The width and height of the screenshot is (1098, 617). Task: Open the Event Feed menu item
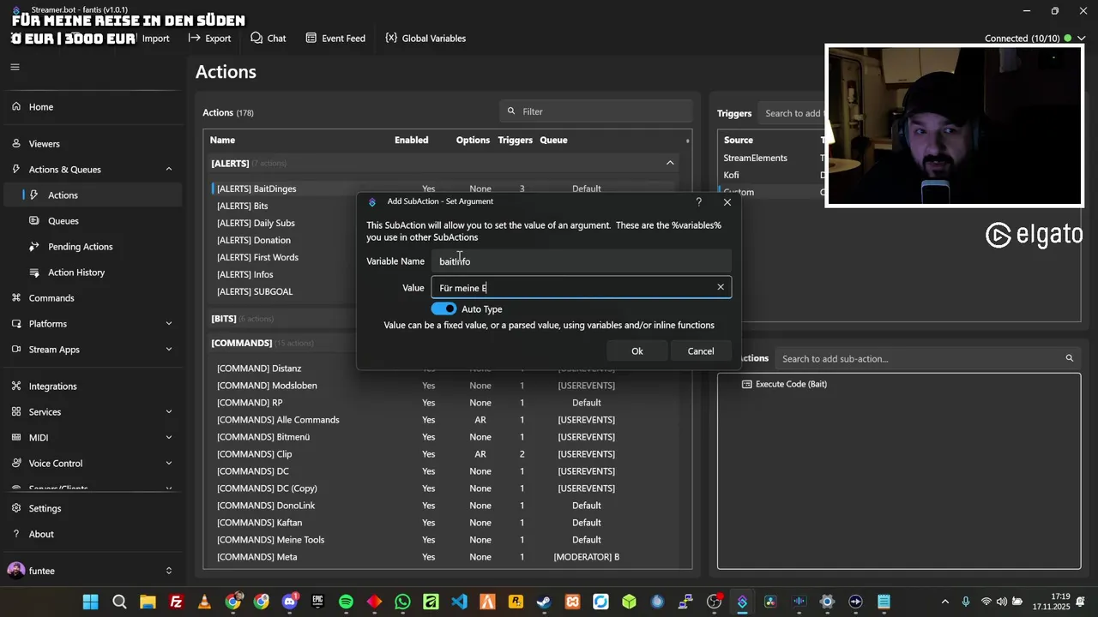pyautogui.click(x=335, y=39)
